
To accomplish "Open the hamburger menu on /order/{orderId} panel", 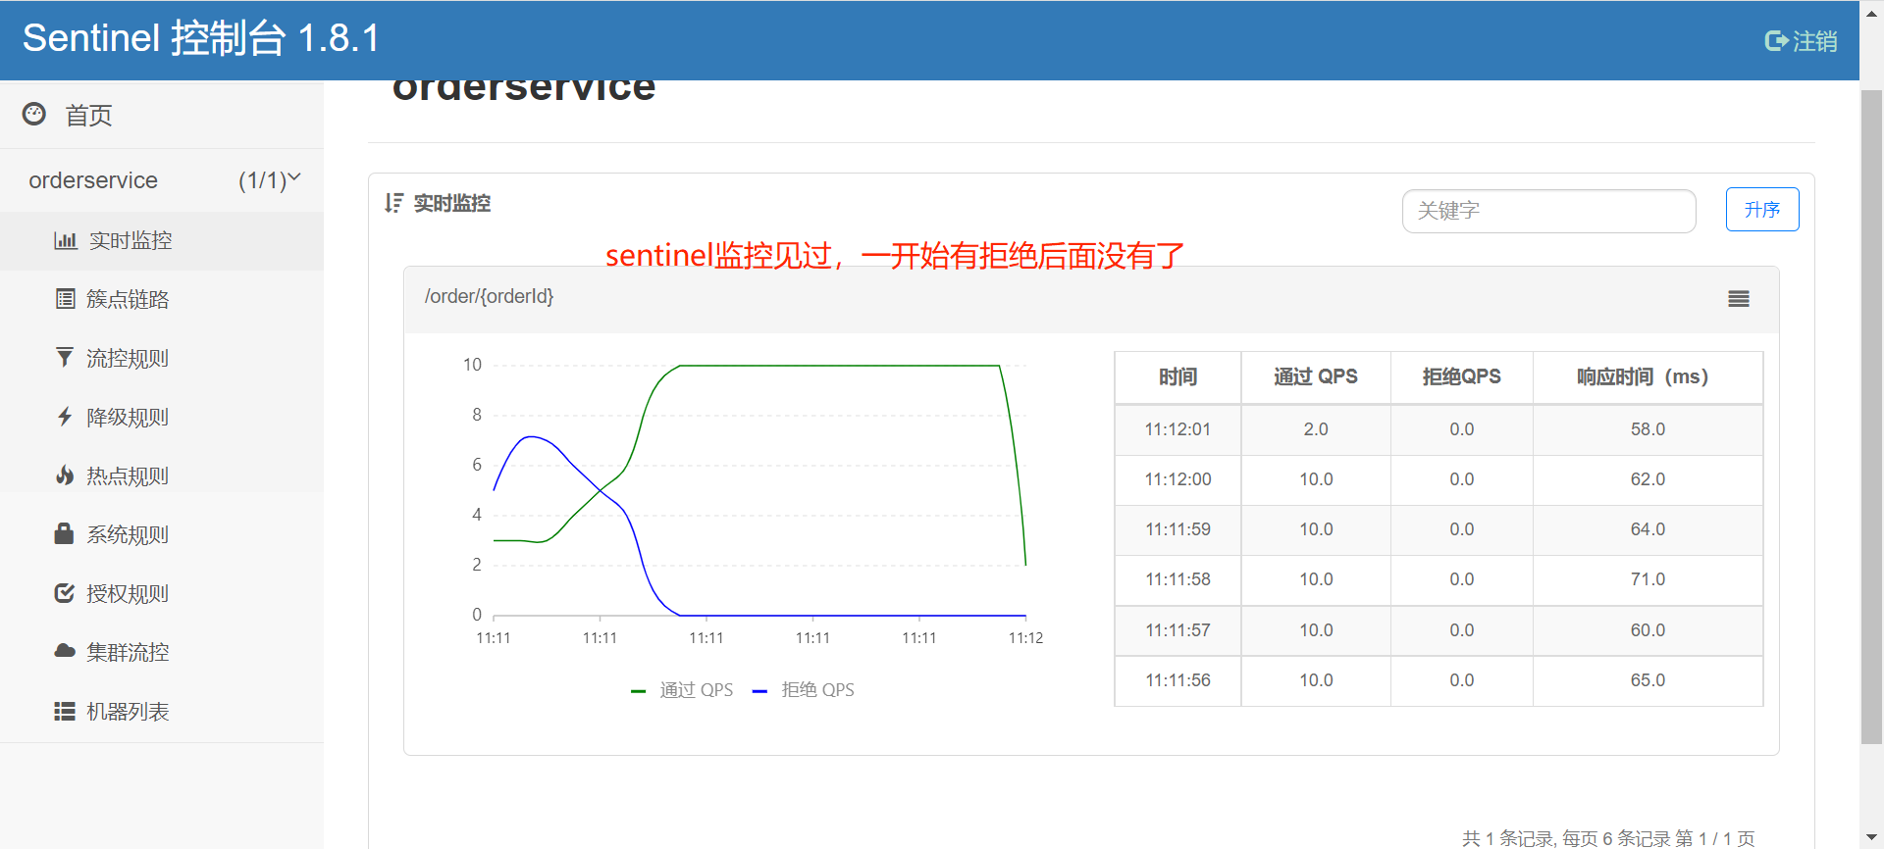I will 1739,299.
